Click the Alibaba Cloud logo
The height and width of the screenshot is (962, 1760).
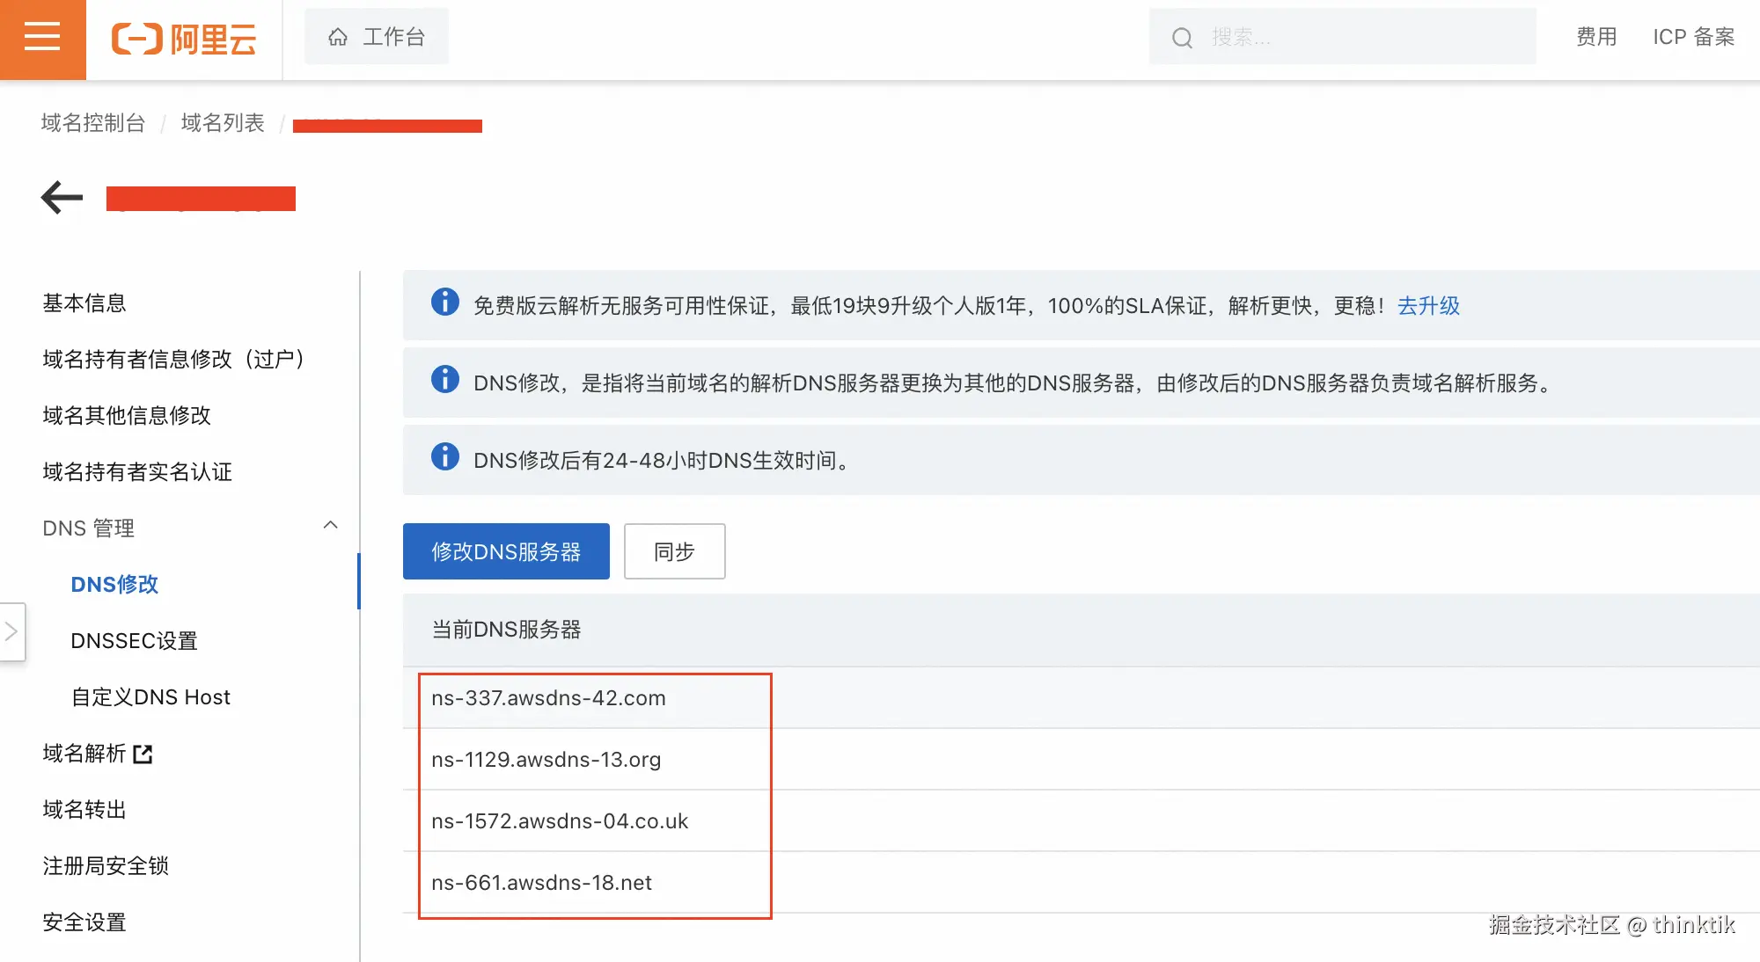[x=184, y=39]
